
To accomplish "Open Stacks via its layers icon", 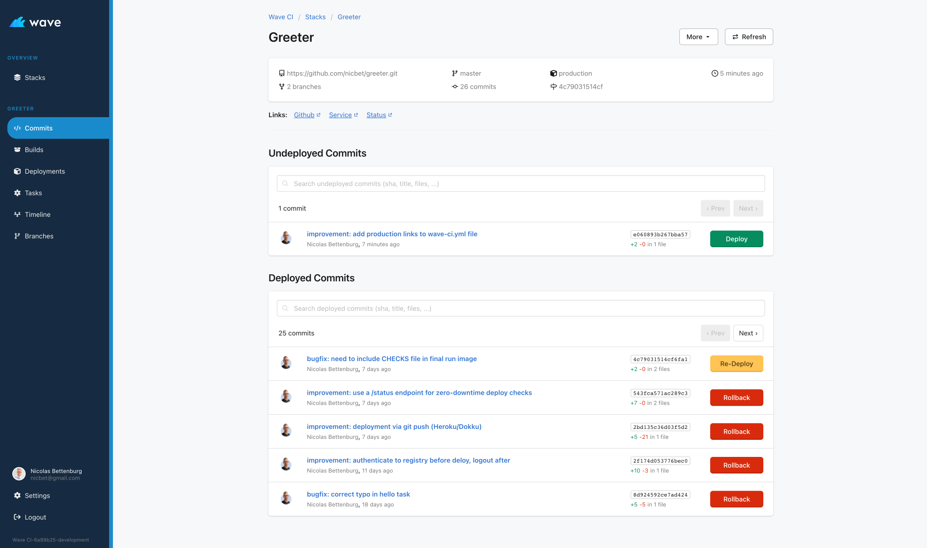I will pyautogui.click(x=17, y=77).
